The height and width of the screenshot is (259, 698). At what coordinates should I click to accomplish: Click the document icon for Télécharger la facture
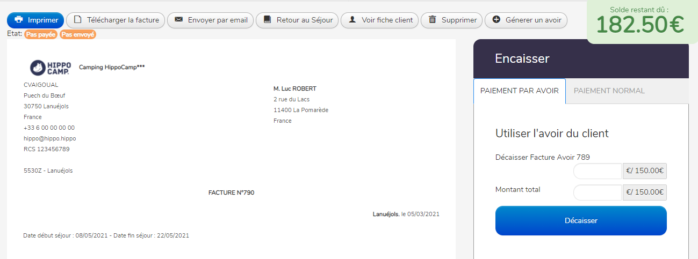tap(77, 20)
